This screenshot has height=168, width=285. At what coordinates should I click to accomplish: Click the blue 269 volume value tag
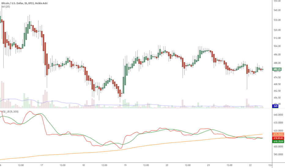pos(275,106)
